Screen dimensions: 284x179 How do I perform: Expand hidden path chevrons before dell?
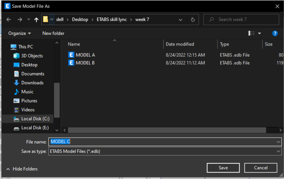pyautogui.click(x=52, y=19)
